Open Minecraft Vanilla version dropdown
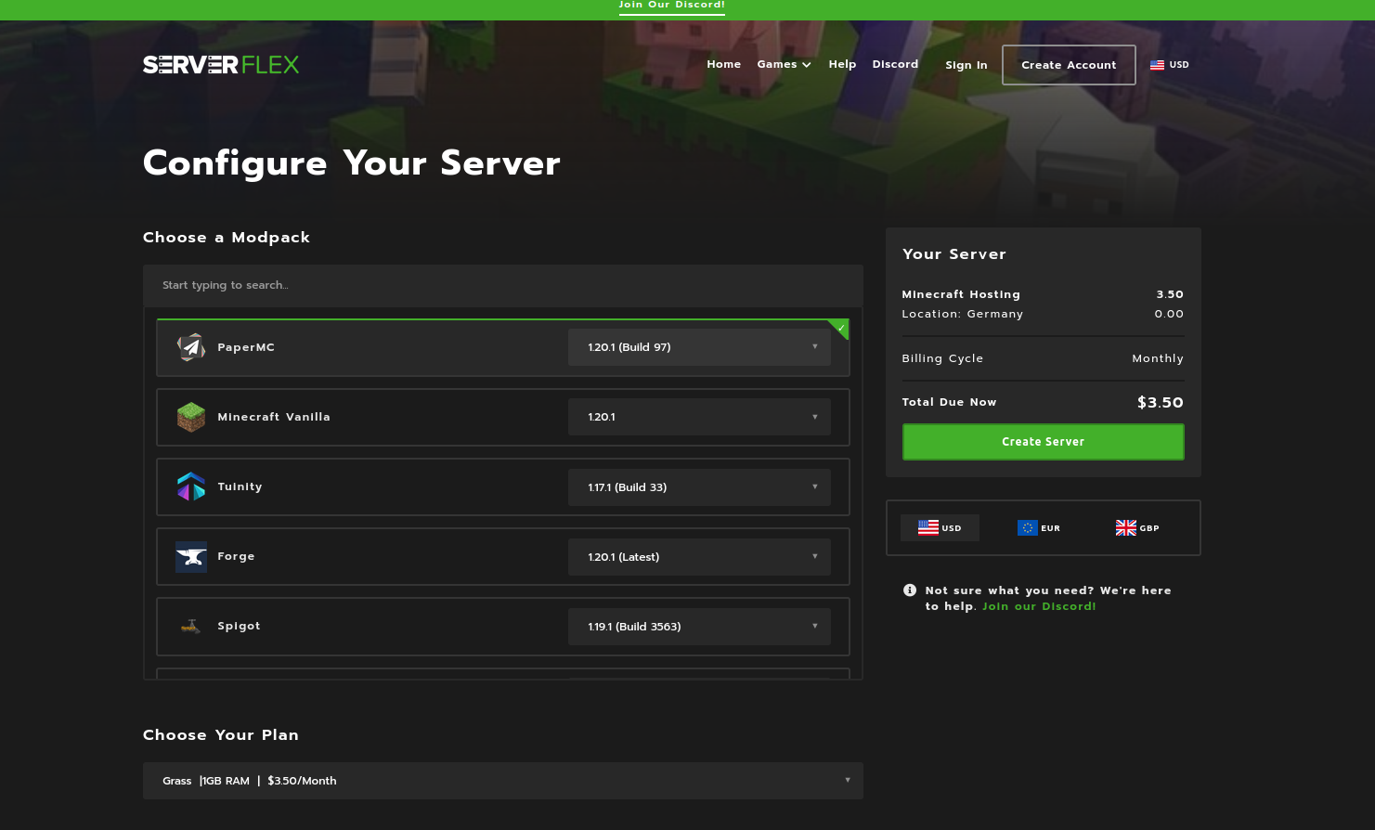The image size is (1375, 830). (x=699, y=417)
